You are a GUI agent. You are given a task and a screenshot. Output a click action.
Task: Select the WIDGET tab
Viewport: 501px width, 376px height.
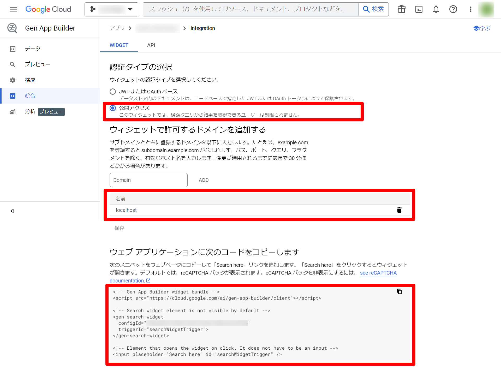coord(119,45)
